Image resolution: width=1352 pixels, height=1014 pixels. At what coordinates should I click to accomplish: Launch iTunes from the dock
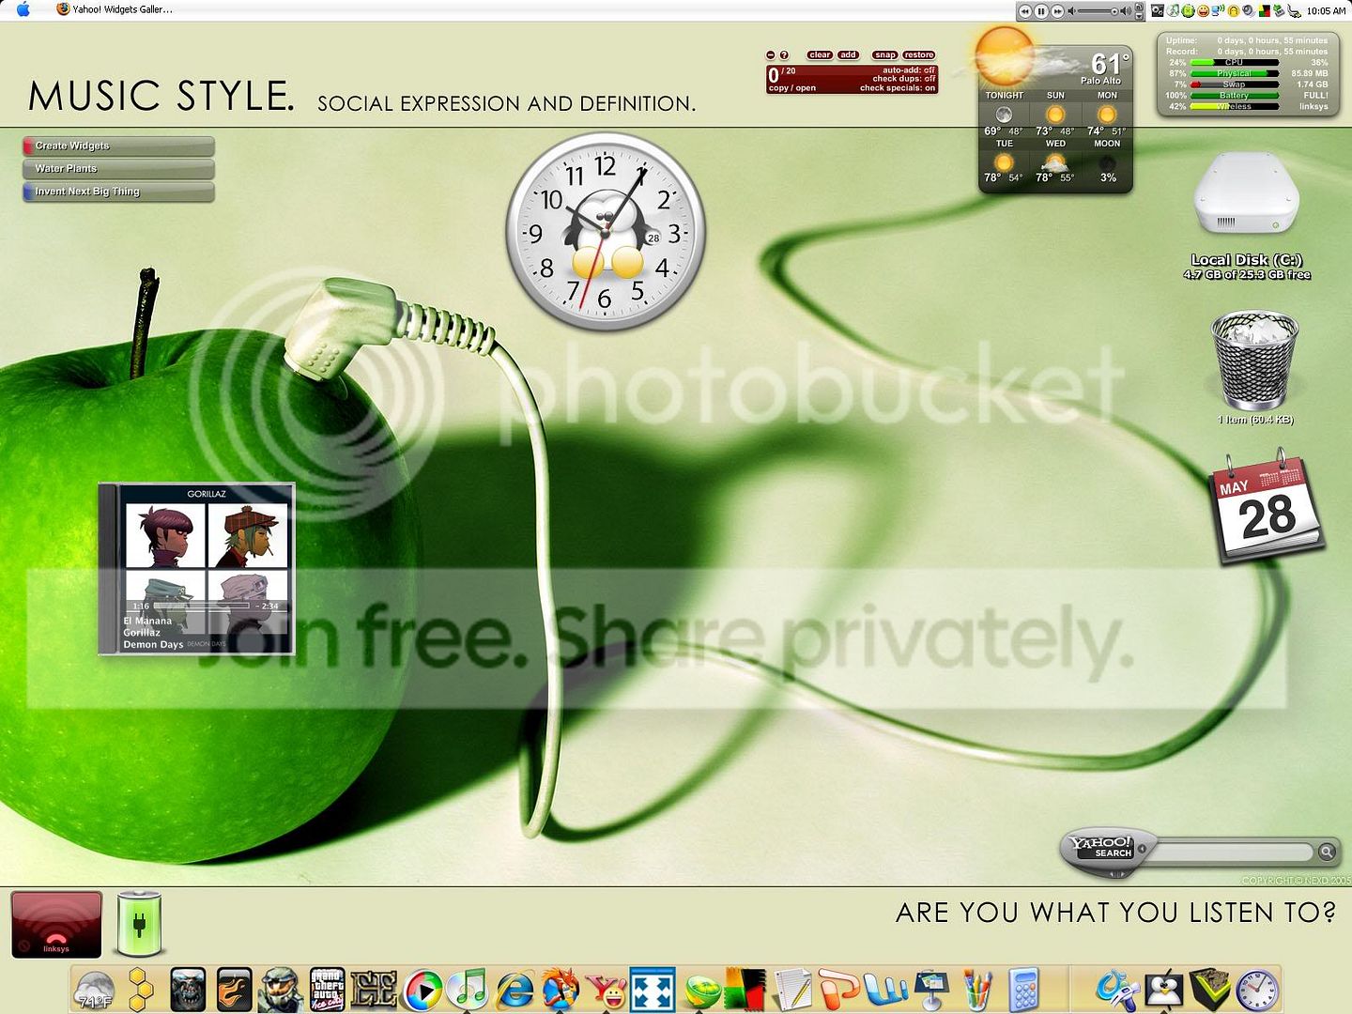468,991
